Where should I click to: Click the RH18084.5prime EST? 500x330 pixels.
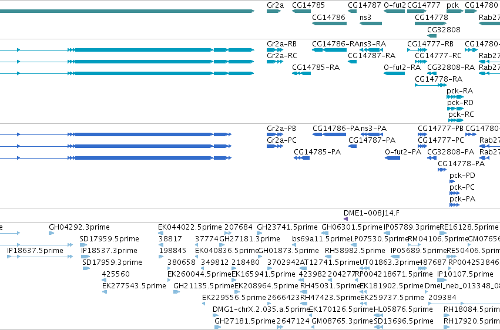[x=447, y=315]
